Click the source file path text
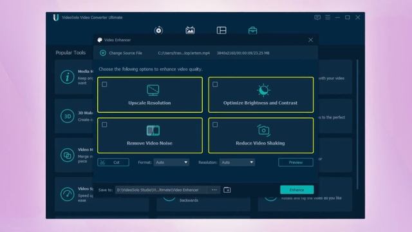The height and width of the screenshot is (232, 412). point(184,53)
